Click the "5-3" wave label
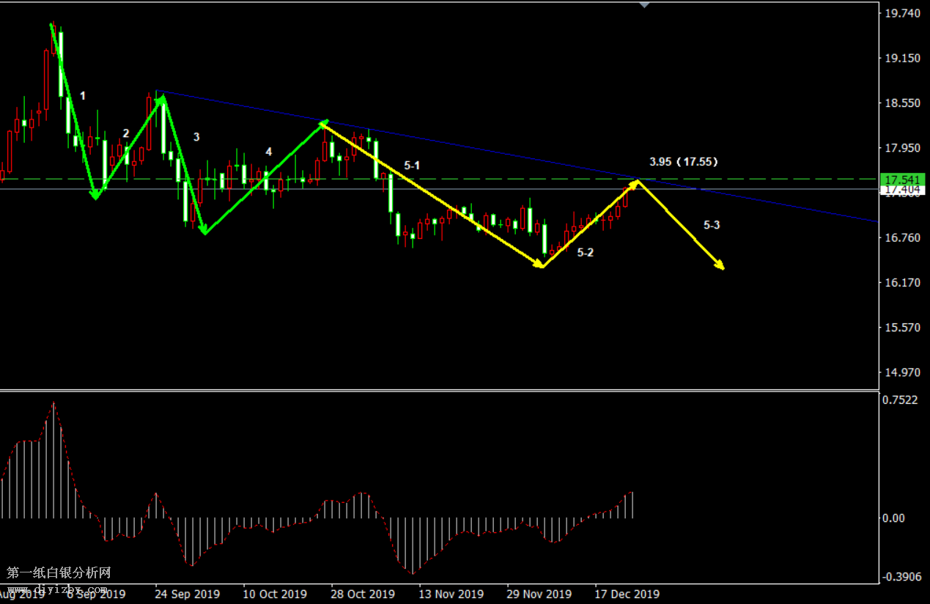930x604 pixels. coord(712,226)
